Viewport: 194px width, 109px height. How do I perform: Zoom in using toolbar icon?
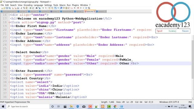(x=43, y=8)
